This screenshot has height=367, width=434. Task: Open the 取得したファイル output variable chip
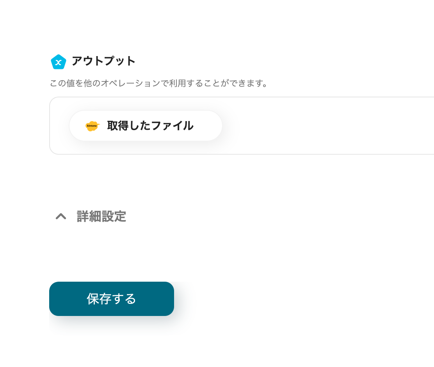146,125
